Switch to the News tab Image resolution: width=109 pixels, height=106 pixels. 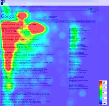[15, 12]
